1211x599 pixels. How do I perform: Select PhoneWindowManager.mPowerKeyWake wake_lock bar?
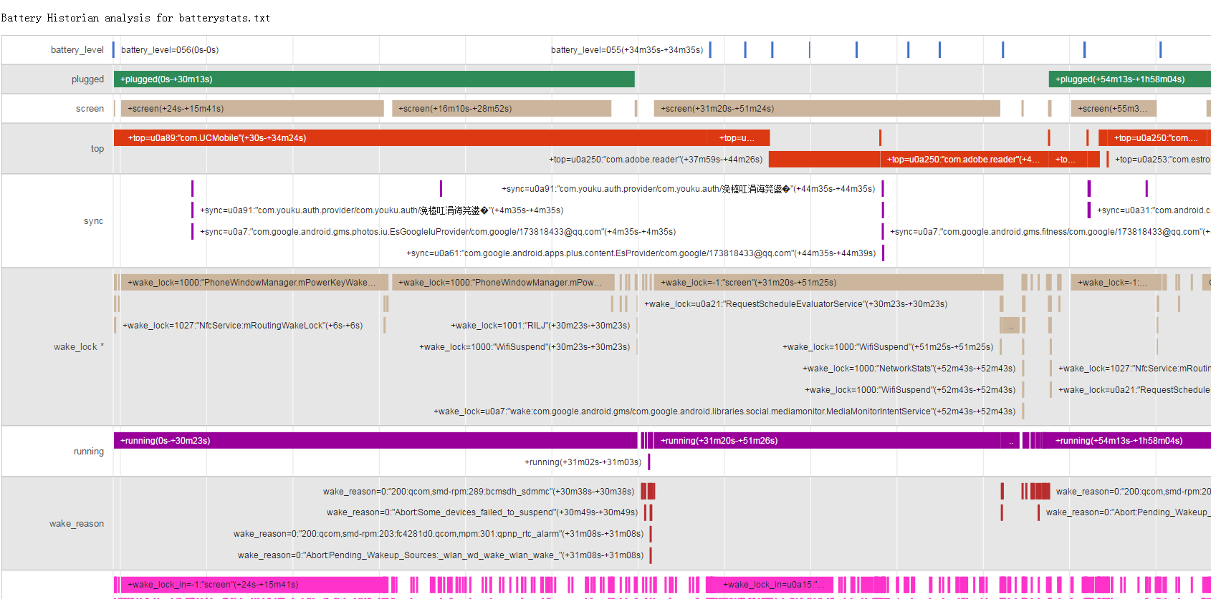[254, 283]
